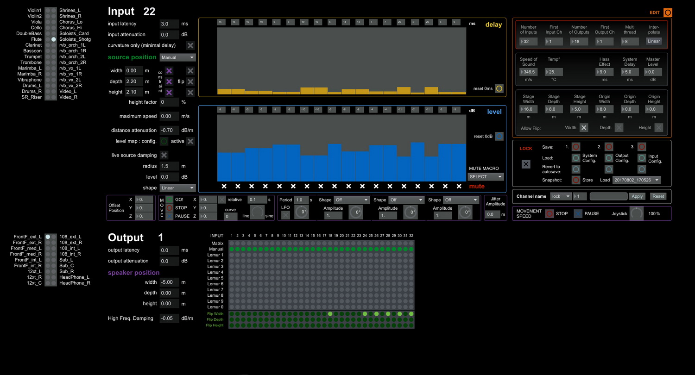Toggle the Allow Flip Width checkbox
This screenshot has height=375, width=695.
coord(584,127)
